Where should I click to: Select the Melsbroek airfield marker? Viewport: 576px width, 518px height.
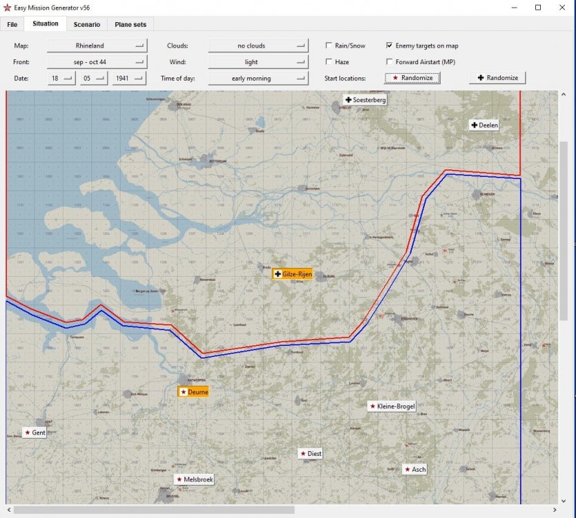pyautogui.click(x=194, y=479)
